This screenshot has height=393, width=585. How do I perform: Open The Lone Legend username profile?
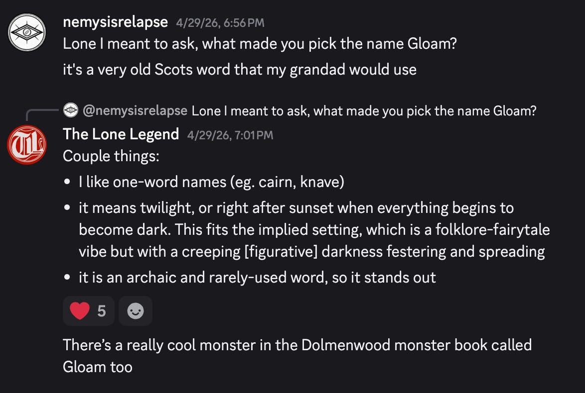[121, 134]
